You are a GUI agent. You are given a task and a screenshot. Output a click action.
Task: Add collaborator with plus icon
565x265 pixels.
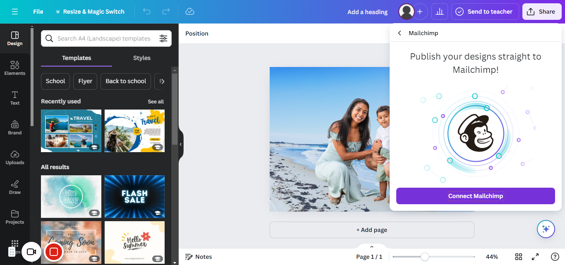pyautogui.click(x=420, y=12)
